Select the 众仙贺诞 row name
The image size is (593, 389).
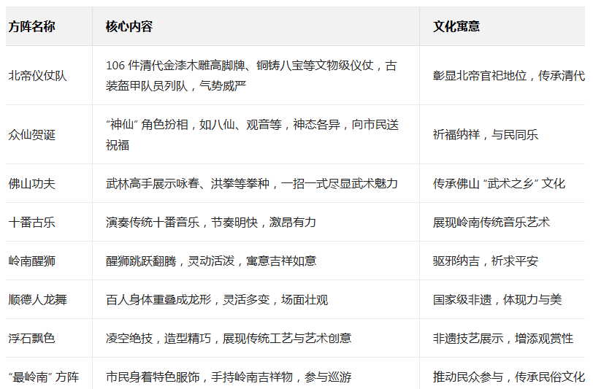click(31, 134)
